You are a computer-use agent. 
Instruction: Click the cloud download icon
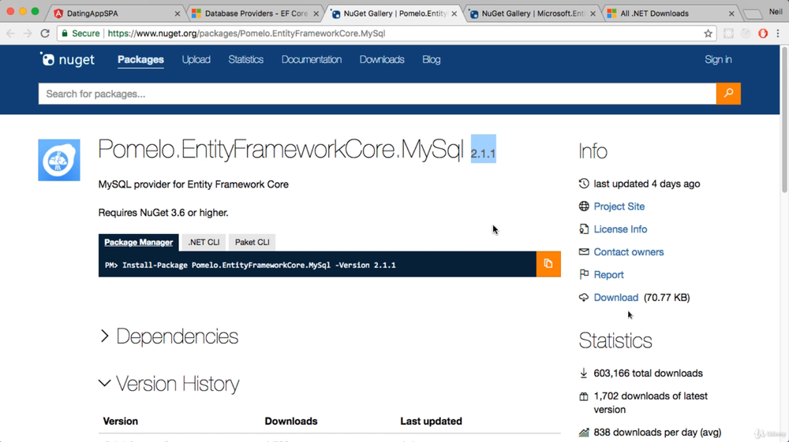[x=584, y=297]
